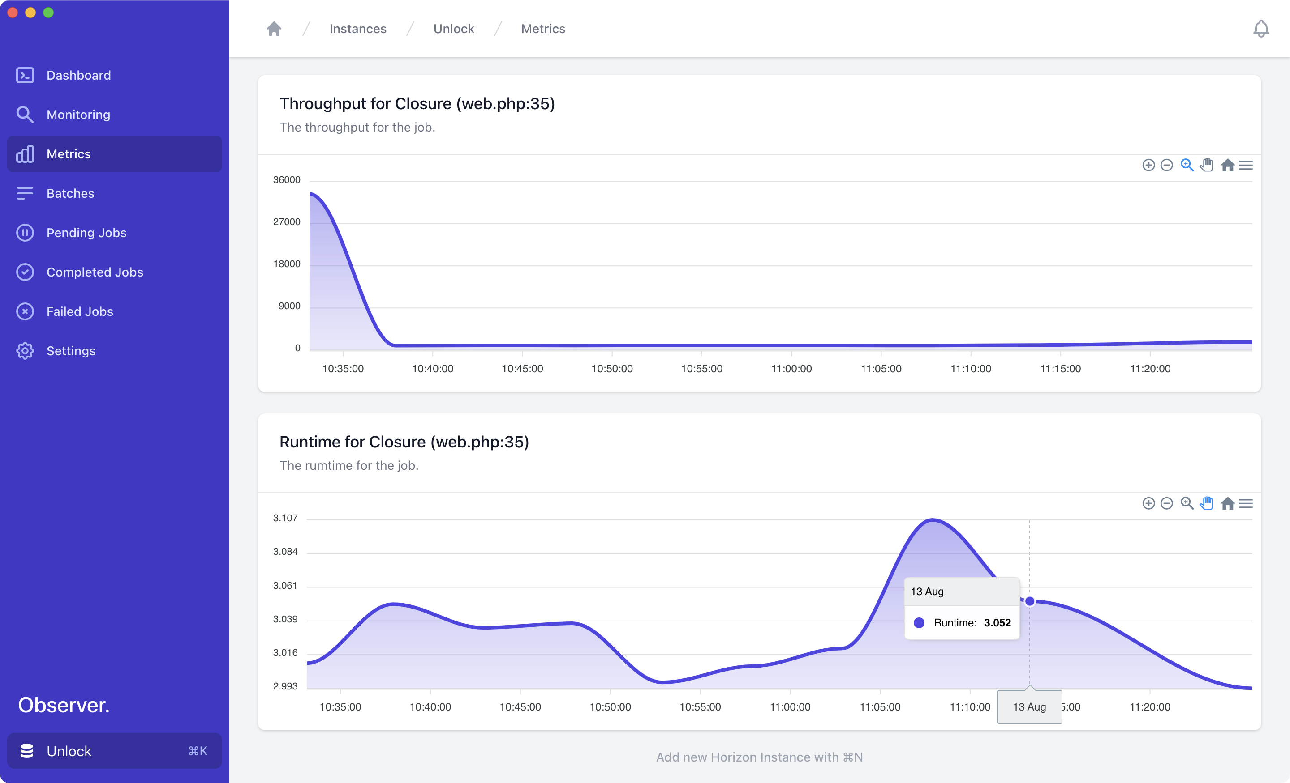1290x783 pixels.
Task: Open the Throughput chart hamburger menu
Action: coord(1246,165)
